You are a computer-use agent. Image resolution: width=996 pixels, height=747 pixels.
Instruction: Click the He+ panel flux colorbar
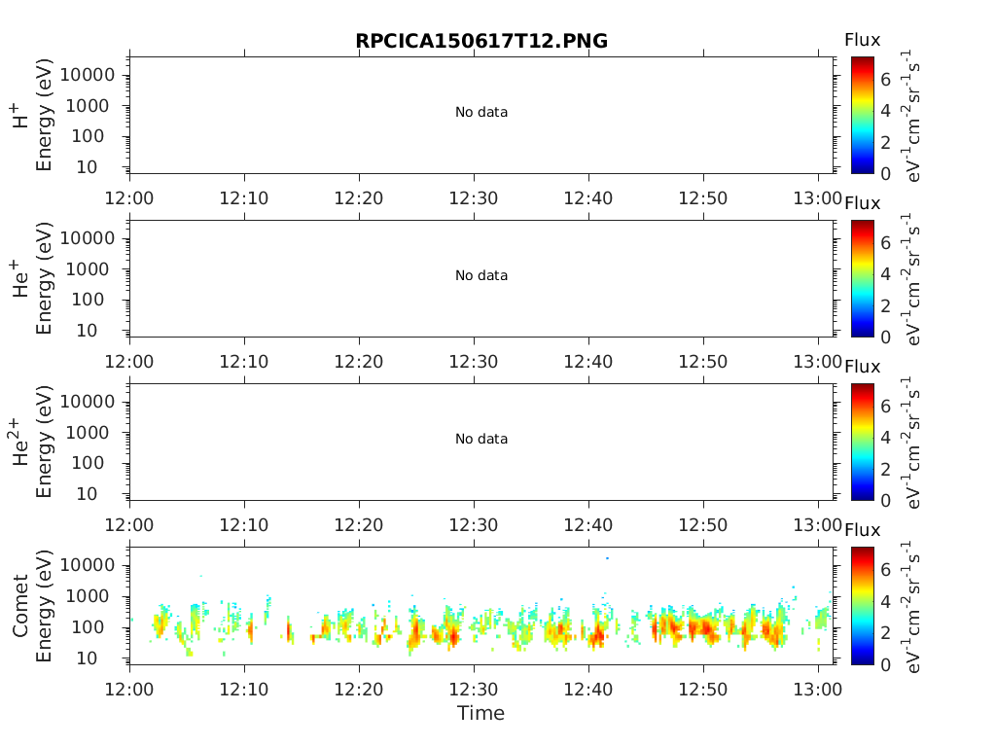(x=863, y=278)
